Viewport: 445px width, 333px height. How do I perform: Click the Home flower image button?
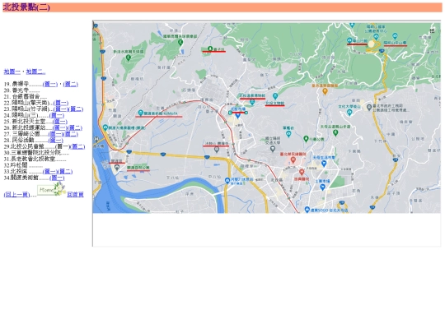[51, 189]
